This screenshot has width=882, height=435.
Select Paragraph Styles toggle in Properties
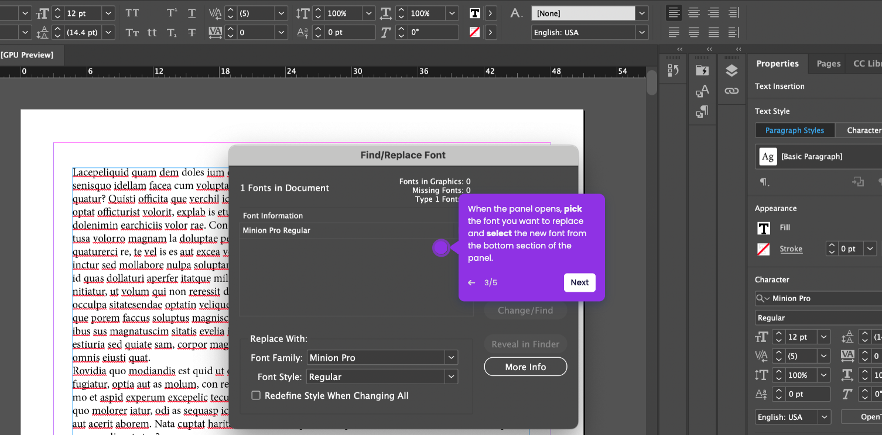point(794,130)
